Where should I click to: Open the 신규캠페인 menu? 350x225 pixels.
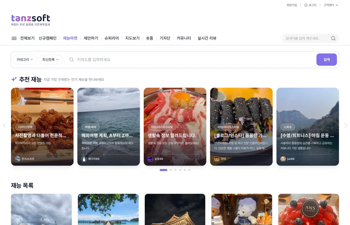pyautogui.click(x=48, y=38)
